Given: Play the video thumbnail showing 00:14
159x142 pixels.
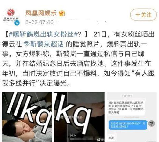Looking at the screenshot, I should [79, 117].
